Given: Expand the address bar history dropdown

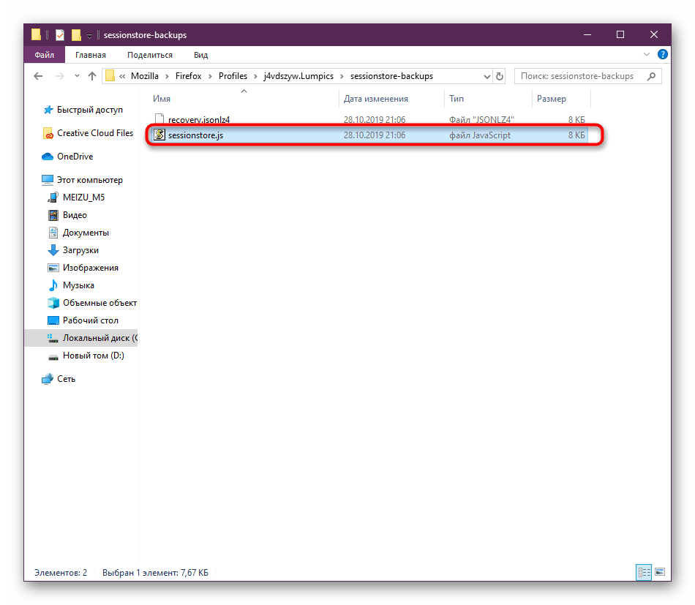Looking at the screenshot, I should [487, 76].
